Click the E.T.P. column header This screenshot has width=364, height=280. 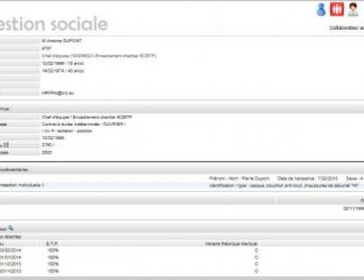[x=52, y=244]
